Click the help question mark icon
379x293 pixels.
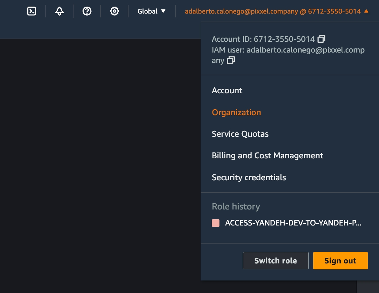pos(87,11)
